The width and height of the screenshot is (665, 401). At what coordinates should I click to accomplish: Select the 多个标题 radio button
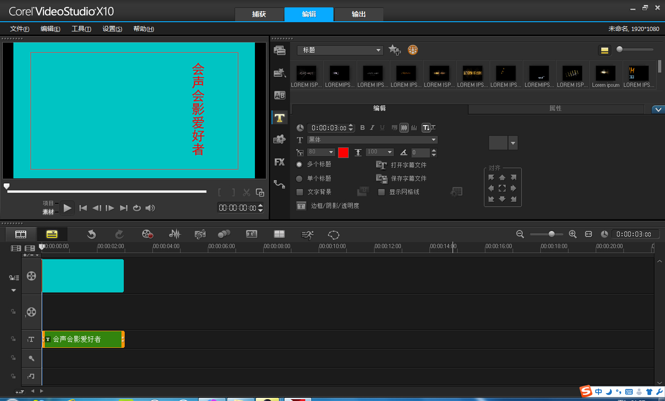pos(299,164)
